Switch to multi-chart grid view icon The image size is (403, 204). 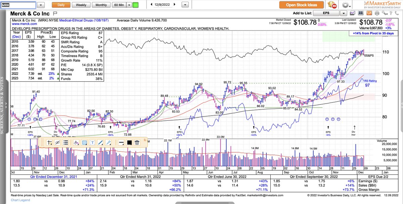click(x=361, y=13)
